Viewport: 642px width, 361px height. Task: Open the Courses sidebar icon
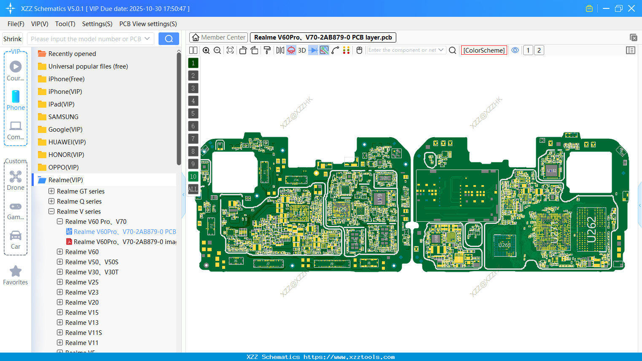pyautogui.click(x=16, y=71)
